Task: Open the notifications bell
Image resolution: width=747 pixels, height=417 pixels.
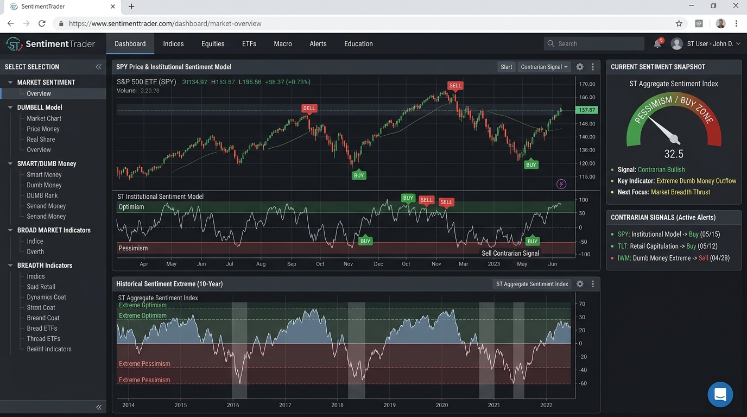Action: (657, 43)
